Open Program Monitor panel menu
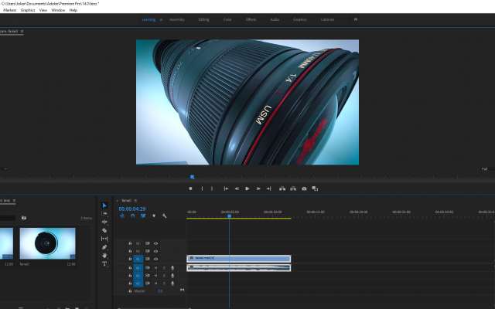Image resolution: width=495 pixels, height=309 pixels. (22, 31)
